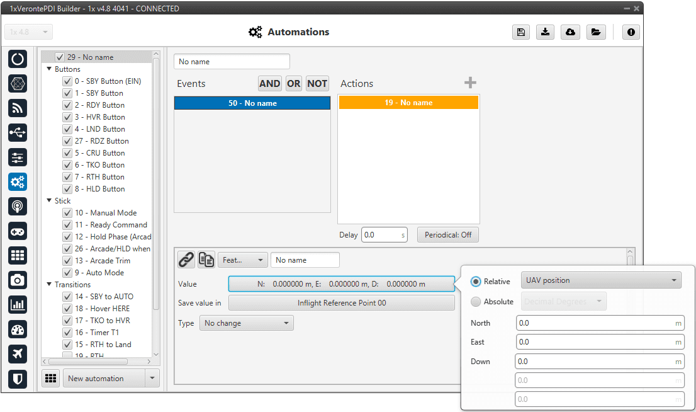Select the '50 - No name' event entry
The width and height of the screenshot is (696, 412).
point(252,103)
